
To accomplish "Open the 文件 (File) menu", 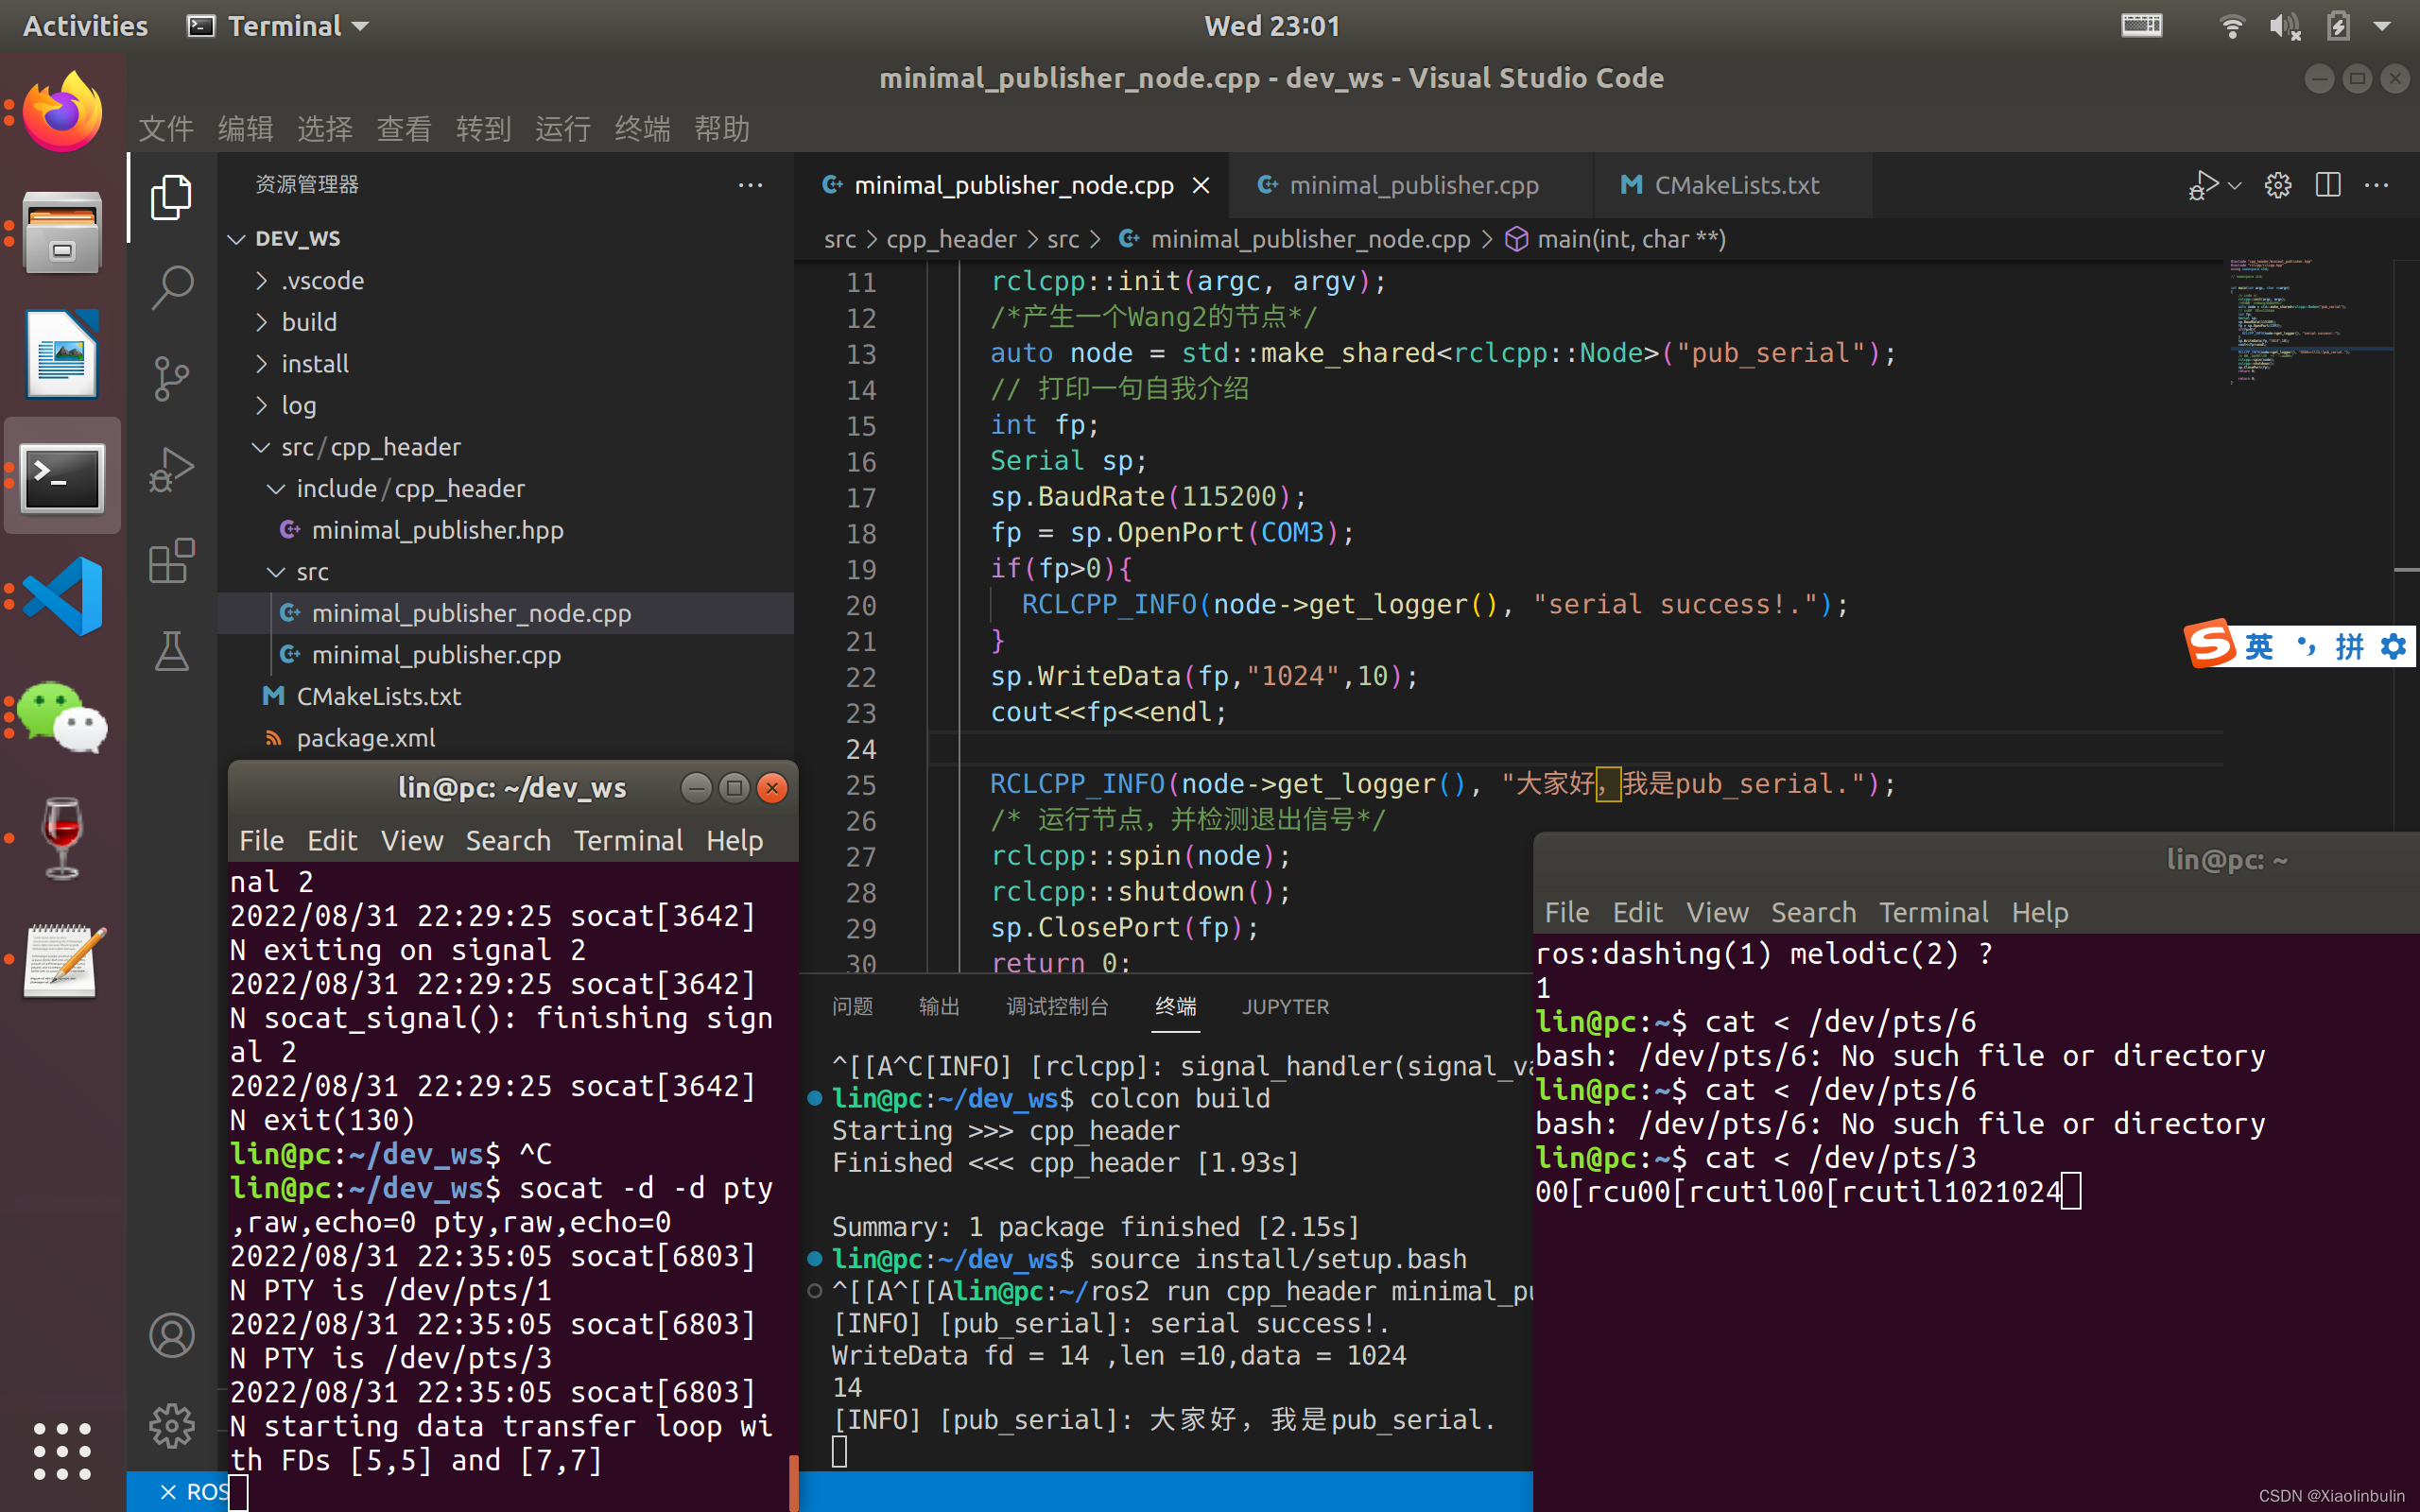I will [166, 129].
